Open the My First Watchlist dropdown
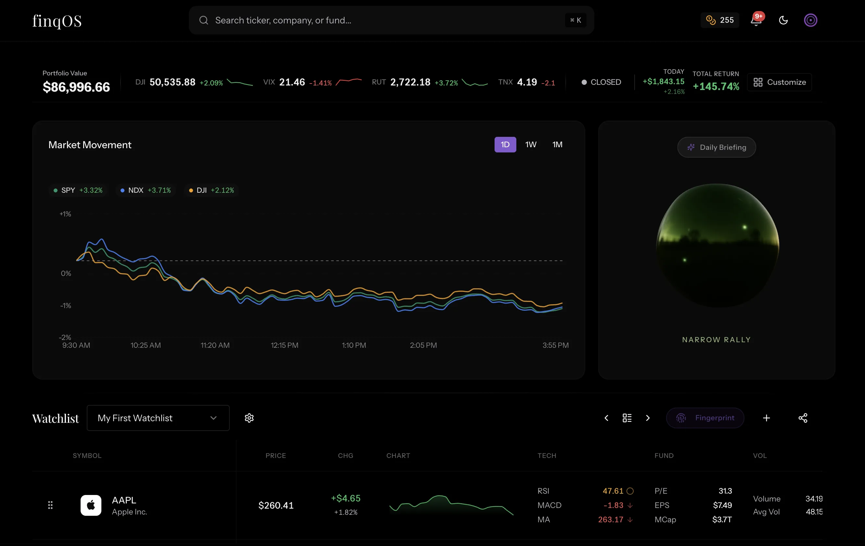This screenshot has height=546, width=865. pos(158,418)
